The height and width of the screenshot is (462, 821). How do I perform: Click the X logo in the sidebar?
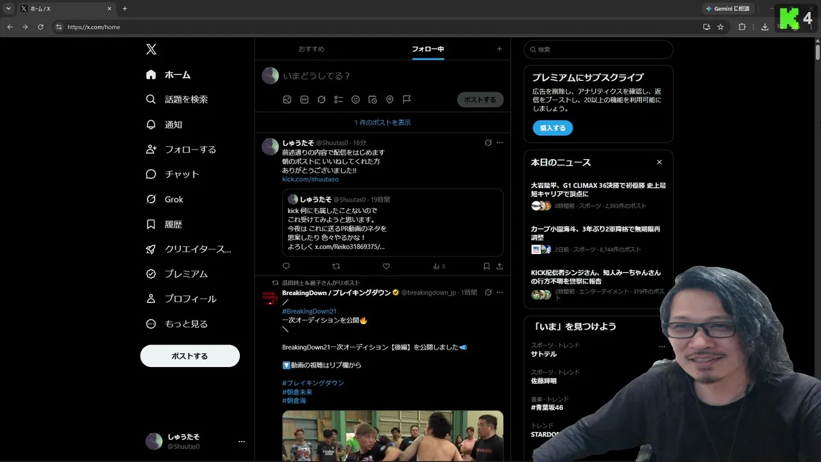click(x=151, y=49)
